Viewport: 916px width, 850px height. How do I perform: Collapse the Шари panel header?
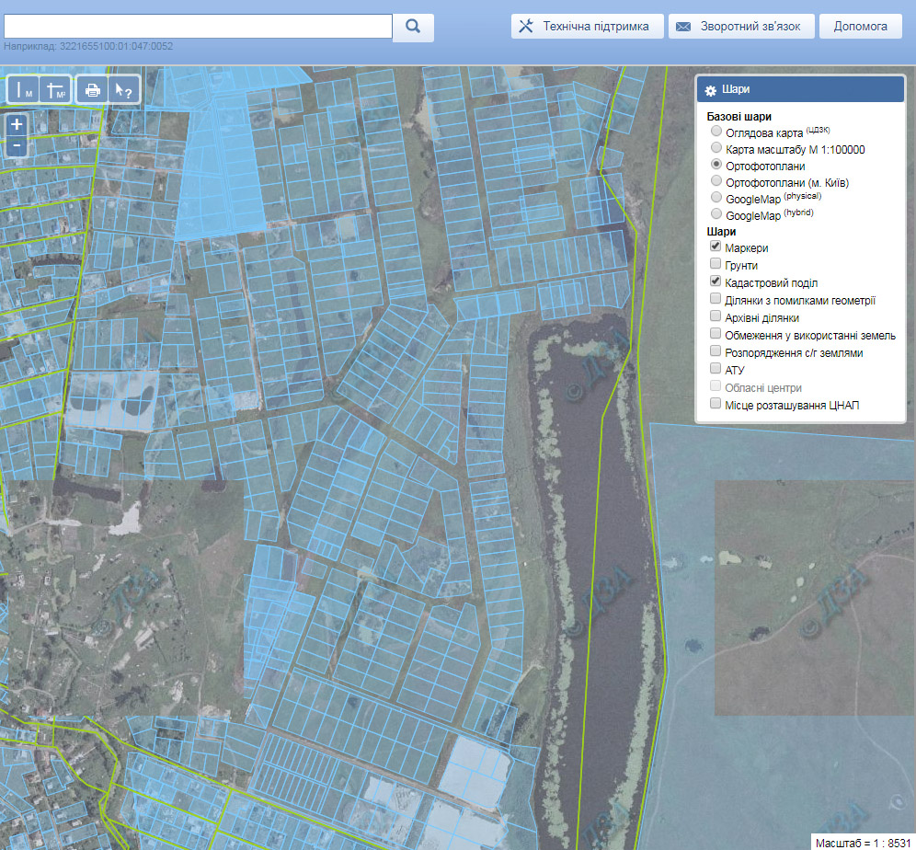point(800,89)
